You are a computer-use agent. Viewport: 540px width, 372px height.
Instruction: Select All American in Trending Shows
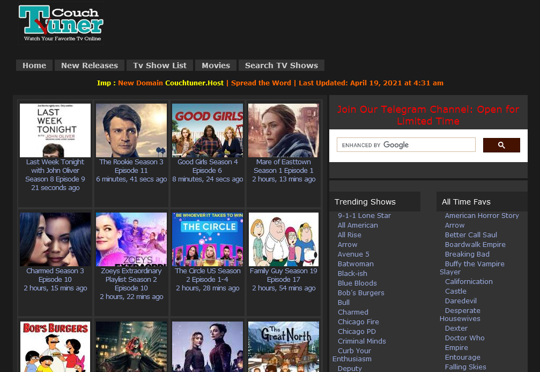pyautogui.click(x=358, y=225)
